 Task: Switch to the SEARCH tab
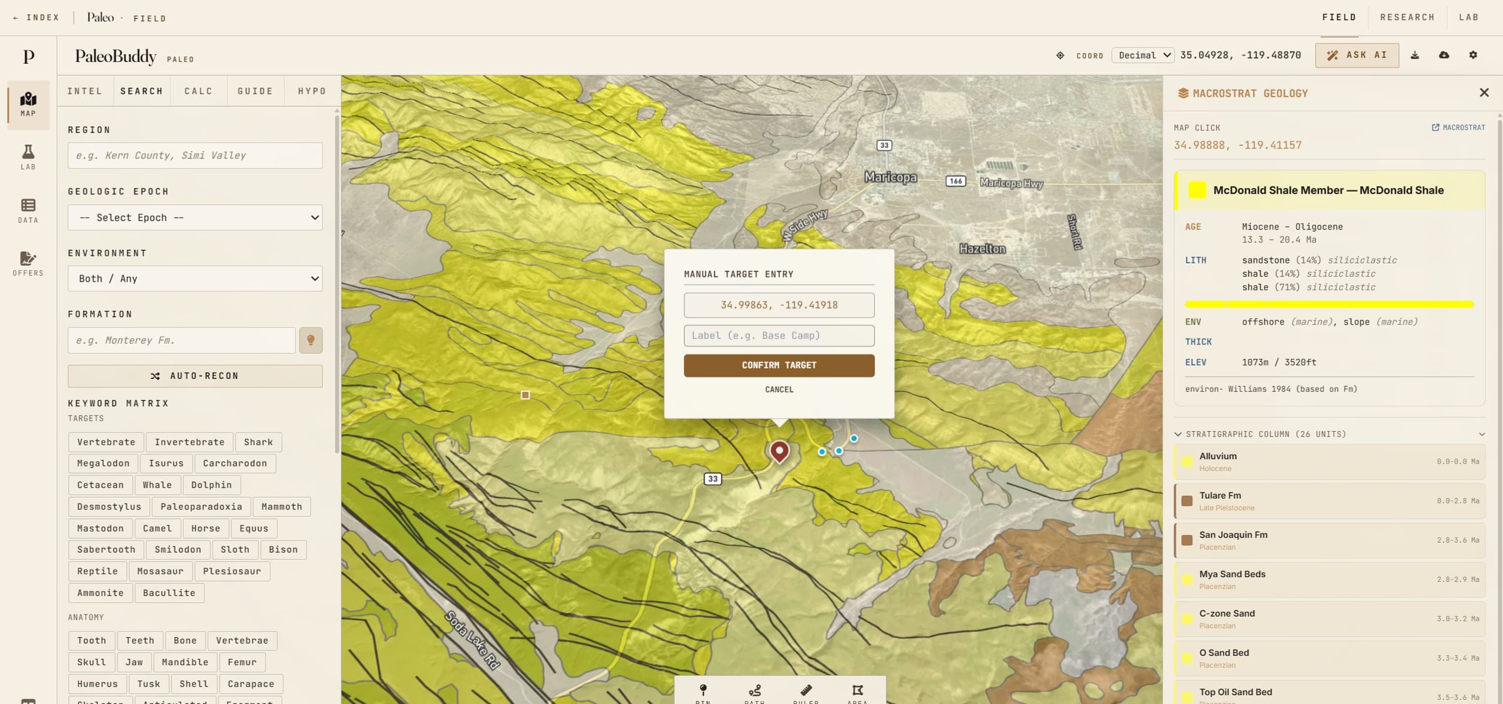(141, 91)
